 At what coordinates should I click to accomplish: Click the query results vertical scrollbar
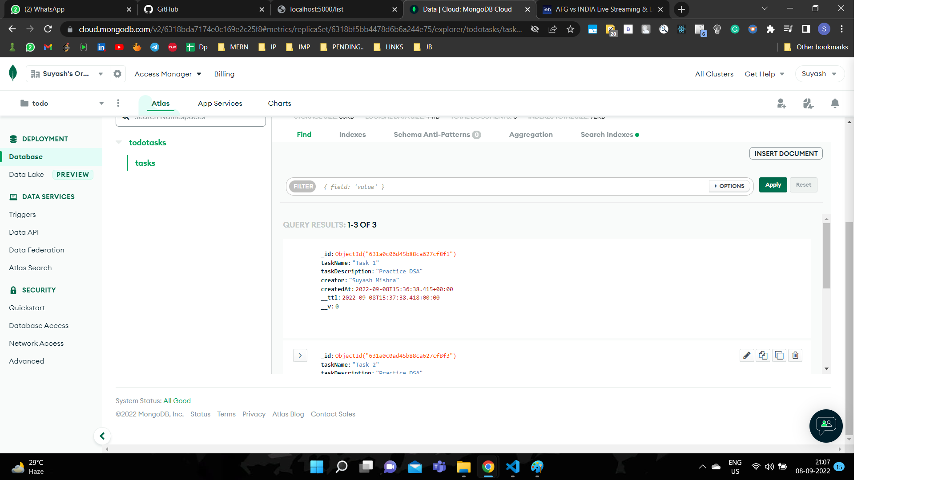[826, 256]
